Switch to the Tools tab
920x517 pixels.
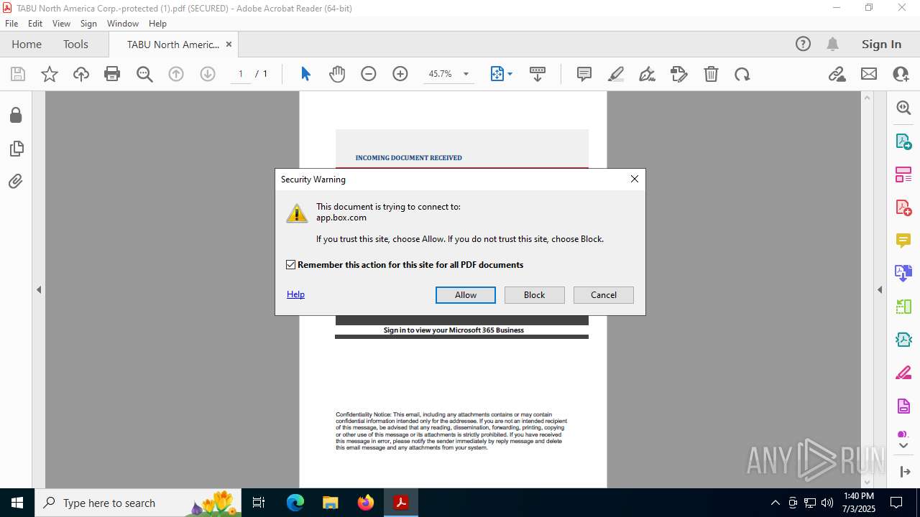pyautogui.click(x=75, y=44)
